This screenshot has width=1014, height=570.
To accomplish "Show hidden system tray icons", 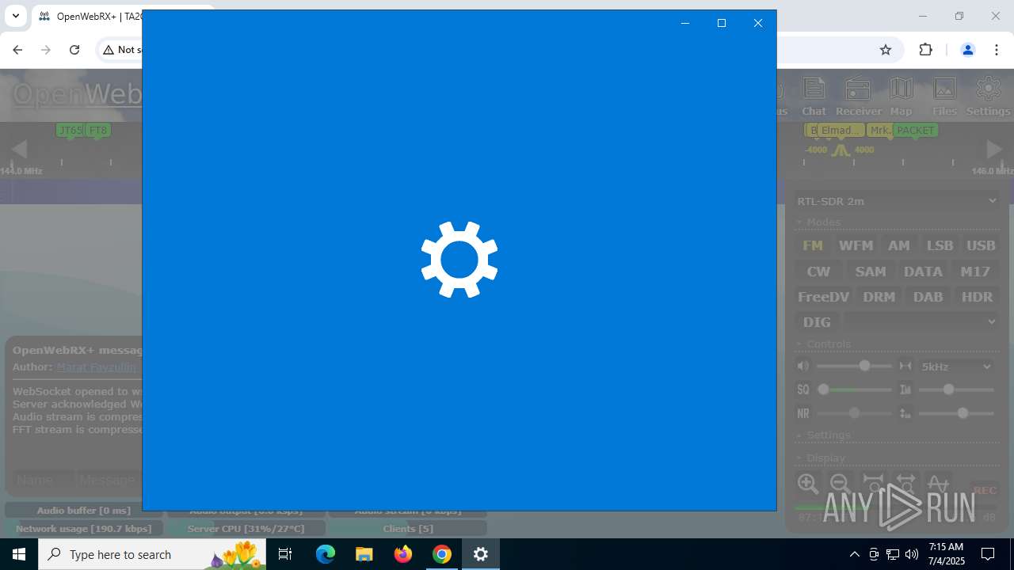I will (854, 554).
